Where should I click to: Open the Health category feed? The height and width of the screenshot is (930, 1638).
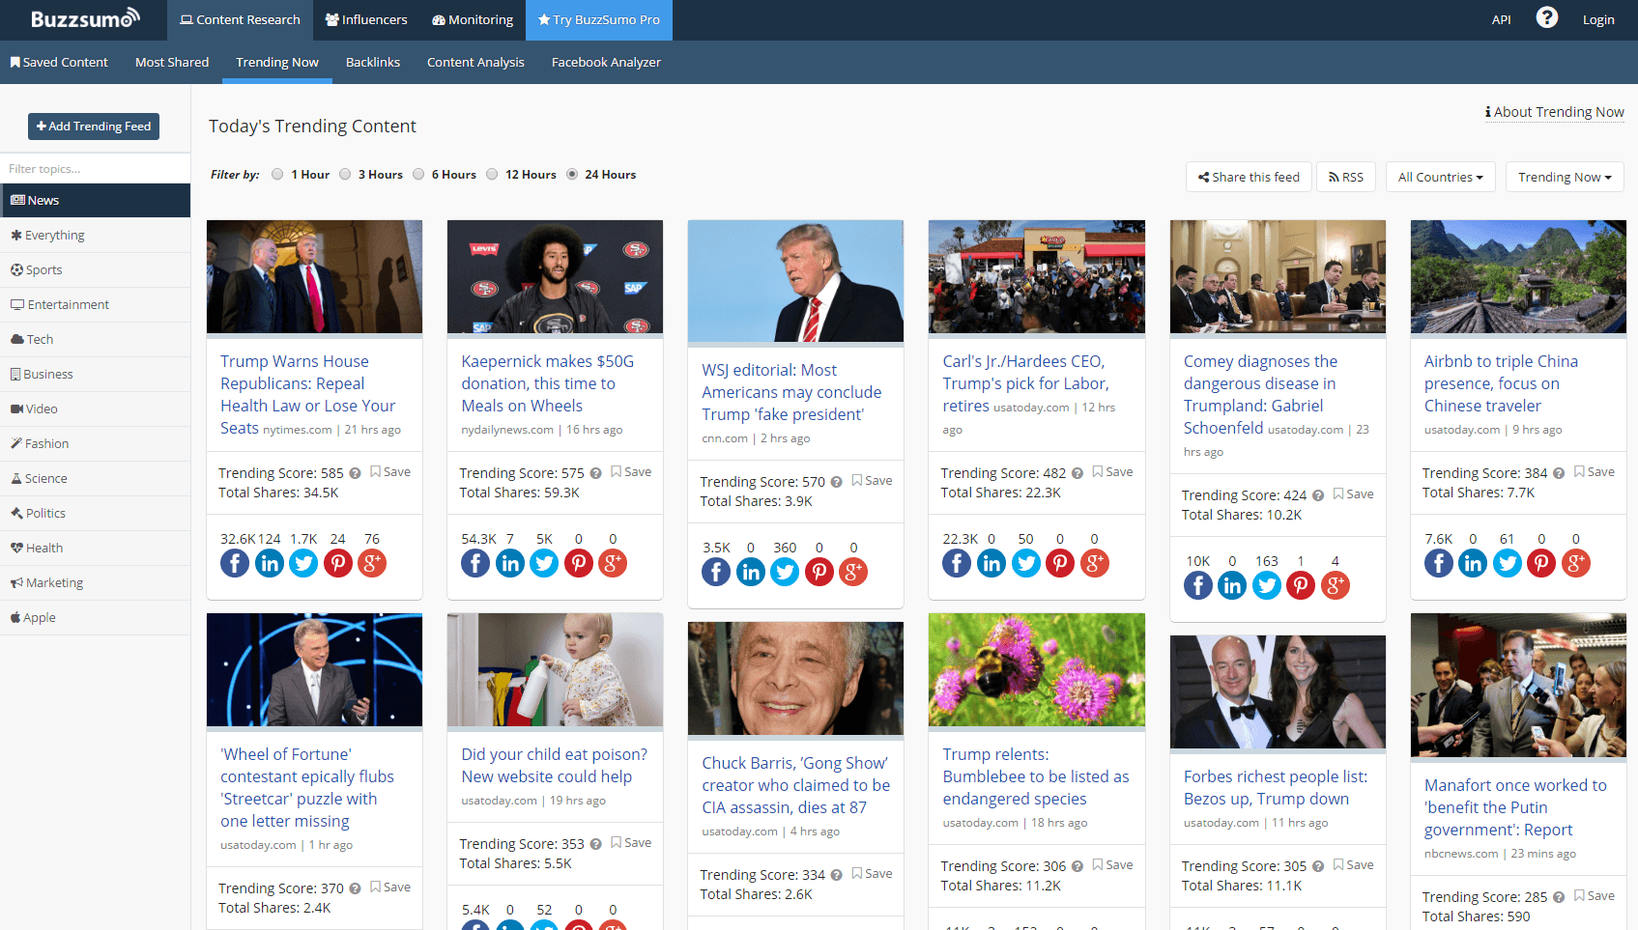tap(43, 548)
